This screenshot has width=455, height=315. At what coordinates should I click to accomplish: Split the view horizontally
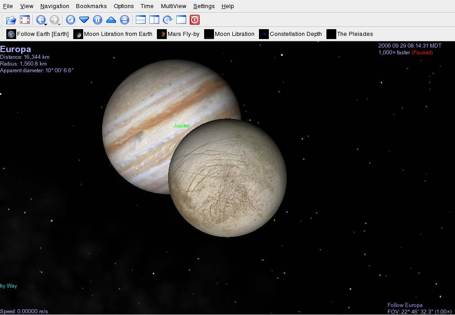pyautogui.click(x=141, y=20)
